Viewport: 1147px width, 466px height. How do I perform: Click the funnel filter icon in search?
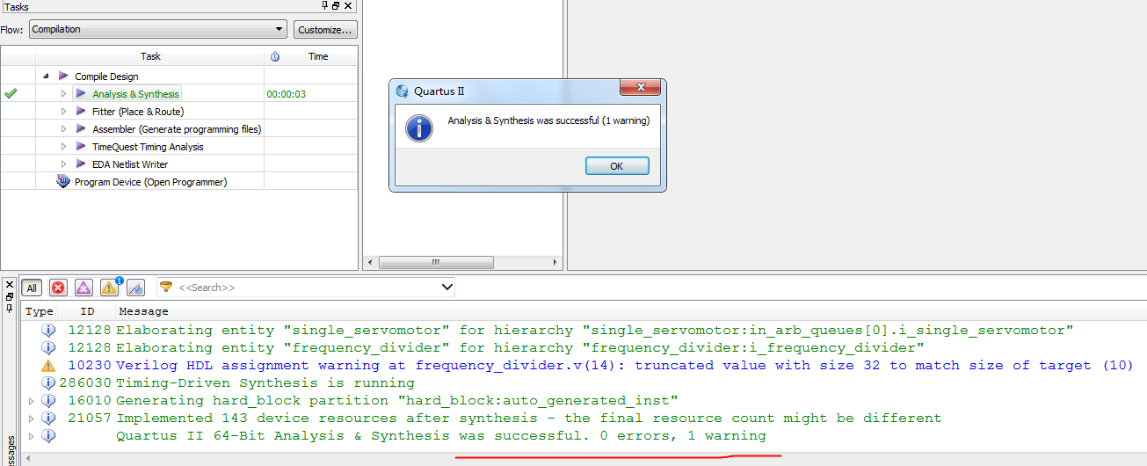165,288
